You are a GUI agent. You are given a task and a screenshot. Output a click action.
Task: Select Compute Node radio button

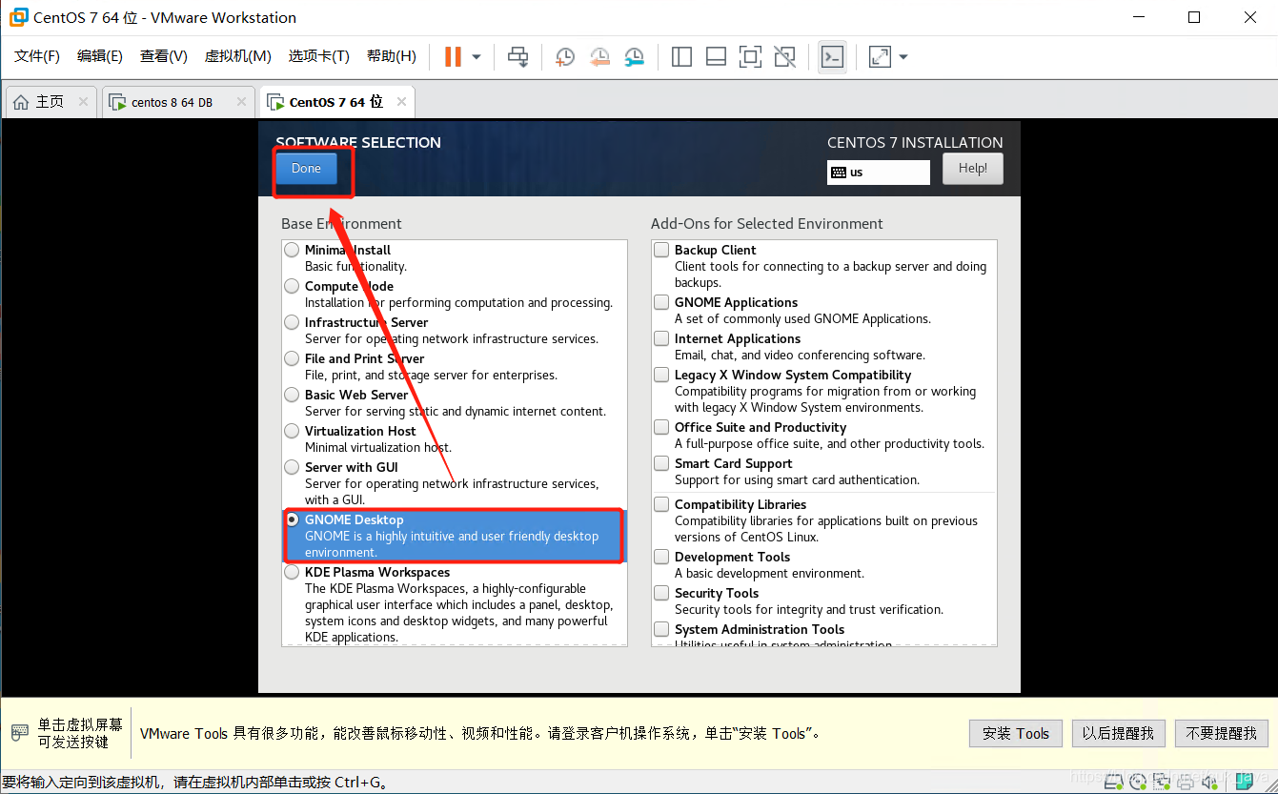292,286
